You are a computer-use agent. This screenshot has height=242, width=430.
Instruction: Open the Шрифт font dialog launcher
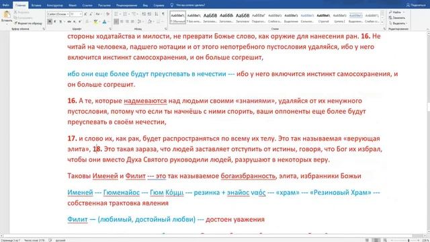[110, 29]
